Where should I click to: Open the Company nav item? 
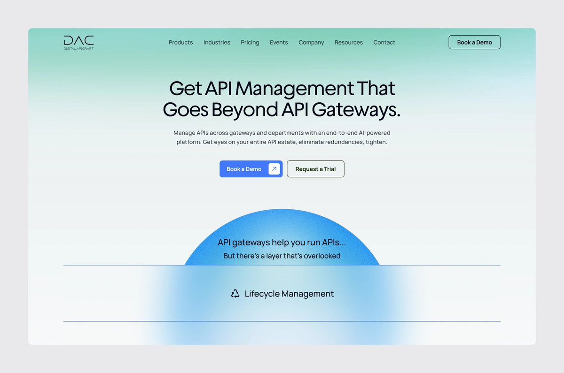tap(311, 42)
